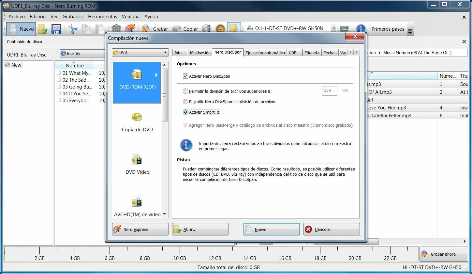The width and height of the screenshot is (472, 274).
Task: Click the eject disc toolbar icon
Action: click(x=220, y=29)
